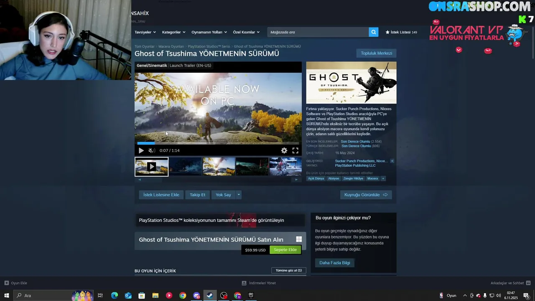Add a tag with the plus button

pyautogui.click(x=383, y=179)
